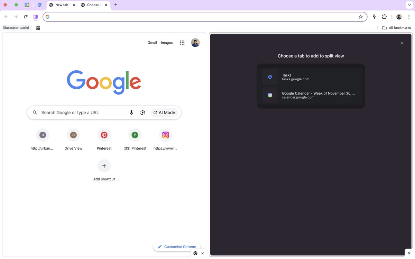This screenshot has height=259, width=415.
Task: Open the Drive View shortcut
Action: pos(73,140)
